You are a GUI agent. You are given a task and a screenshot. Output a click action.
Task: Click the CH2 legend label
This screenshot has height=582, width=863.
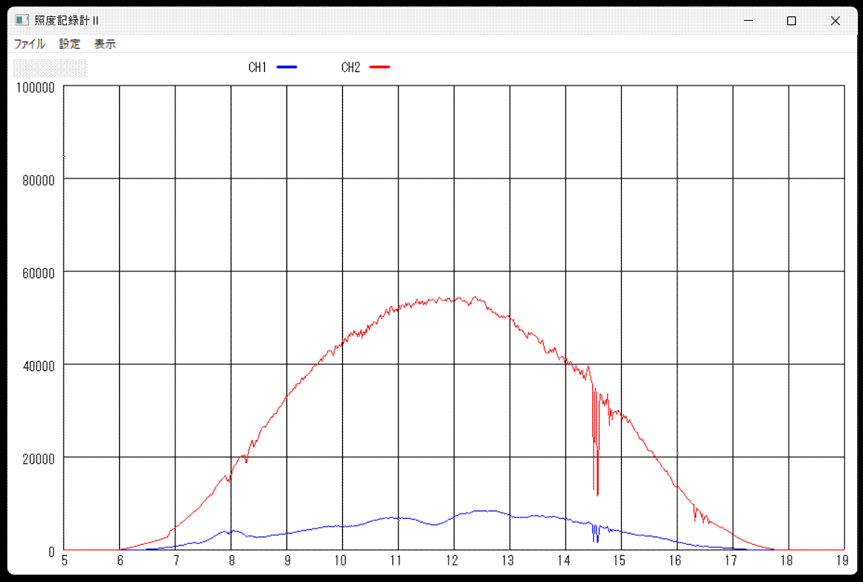click(350, 68)
